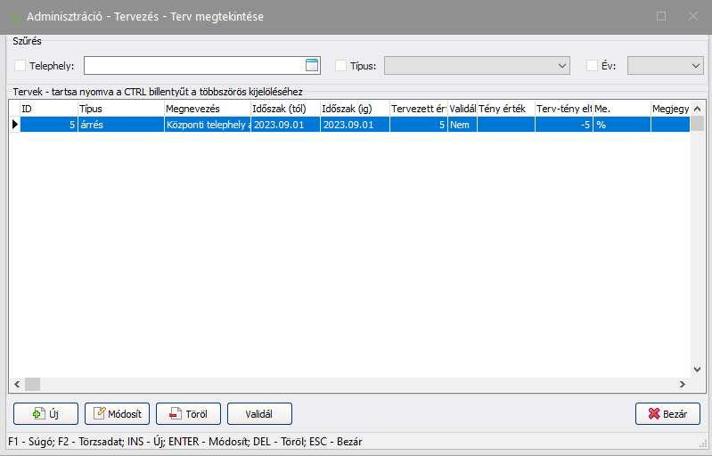
Task: Select the árrés plan row
Action: coord(116,126)
